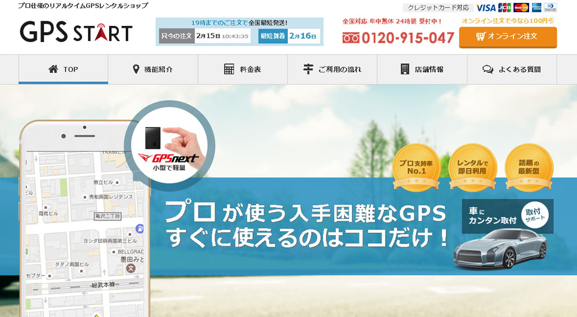Click the MasterCard logo
This screenshot has width=577, height=317.
pyautogui.click(x=521, y=7)
